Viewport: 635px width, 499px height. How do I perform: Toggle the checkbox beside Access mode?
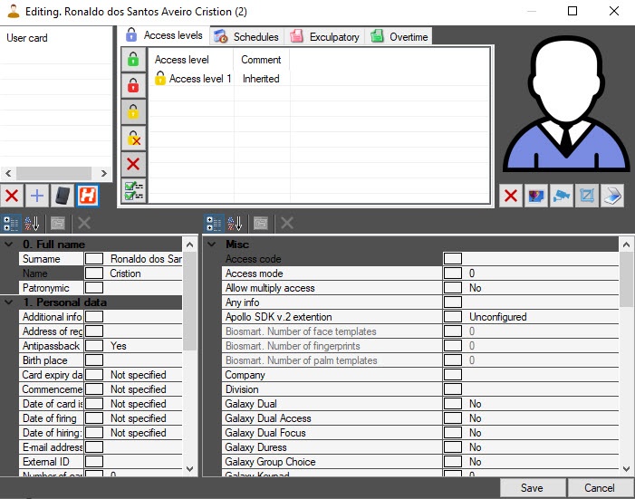click(453, 273)
